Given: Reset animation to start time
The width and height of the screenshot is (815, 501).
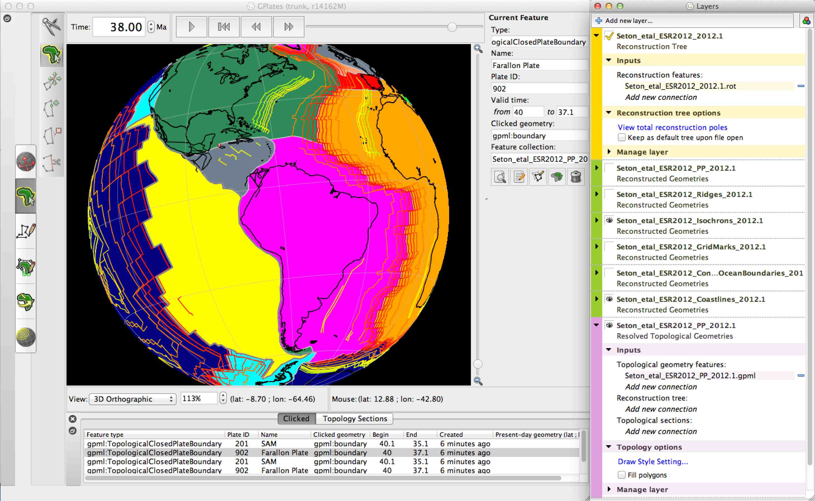Looking at the screenshot, I should [224, 27].
